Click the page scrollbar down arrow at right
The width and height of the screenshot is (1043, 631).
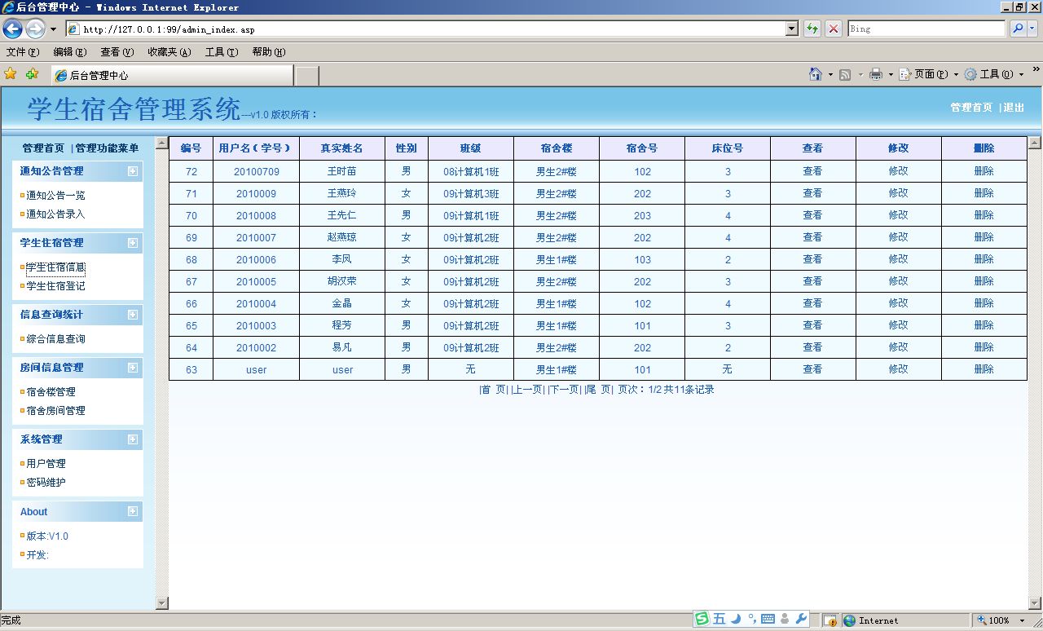click(1035, 603)
